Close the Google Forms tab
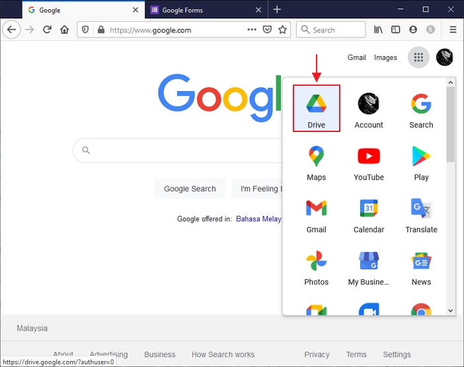 tap(258, 10)
